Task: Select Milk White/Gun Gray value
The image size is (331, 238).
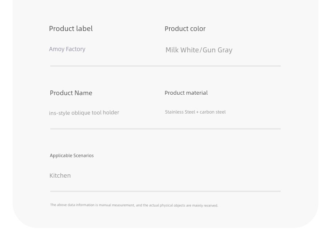Action: 199,50
